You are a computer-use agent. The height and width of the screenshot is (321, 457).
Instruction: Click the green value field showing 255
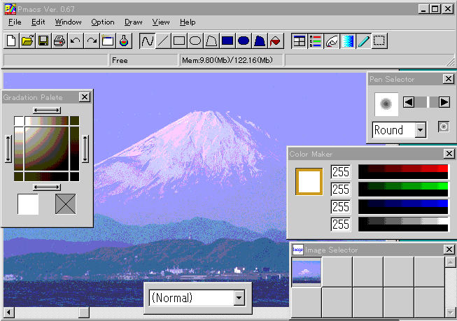point(341,190)
